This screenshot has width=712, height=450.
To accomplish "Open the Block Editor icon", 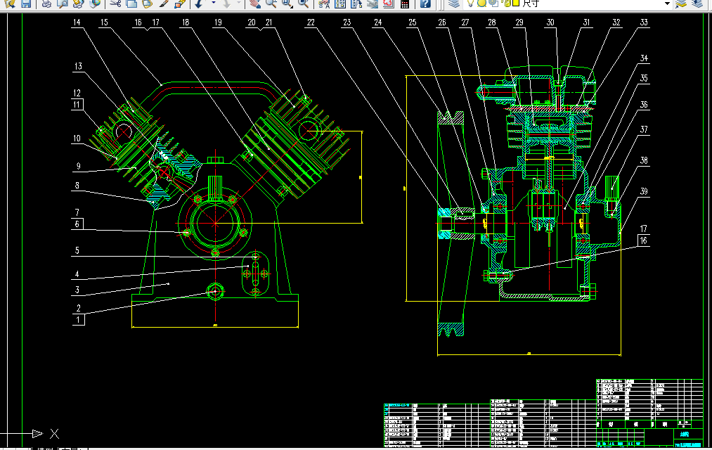I will [180, 4].
